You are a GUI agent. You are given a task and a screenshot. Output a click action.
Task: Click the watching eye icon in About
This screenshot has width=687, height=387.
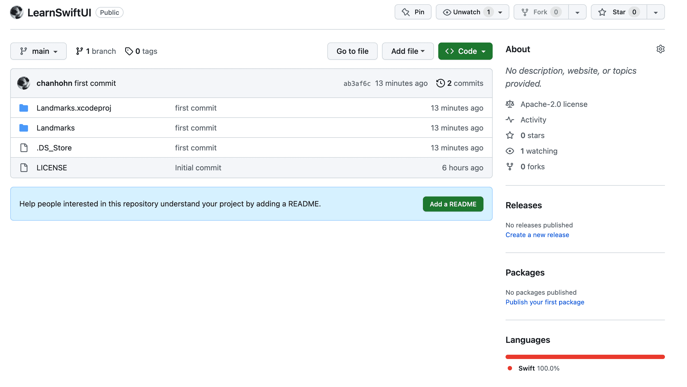(x=510, y=151)
